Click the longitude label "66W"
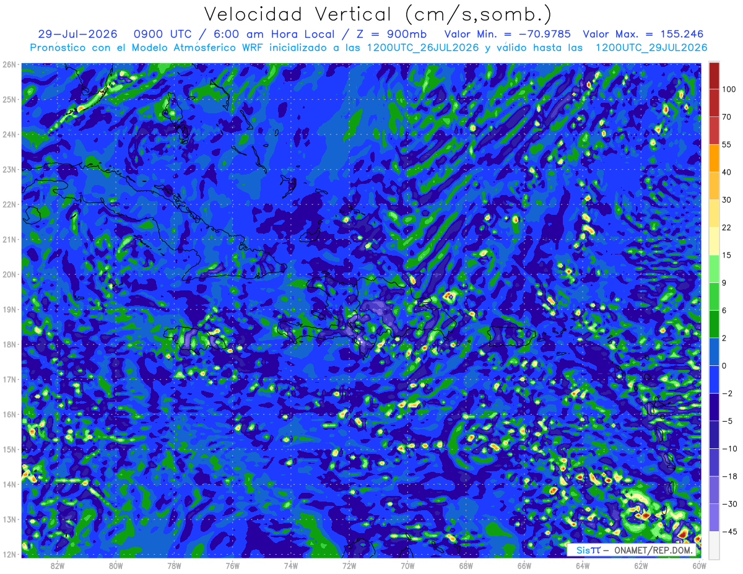Viewport: 743px width, 574px height. [x=524, y=565]
